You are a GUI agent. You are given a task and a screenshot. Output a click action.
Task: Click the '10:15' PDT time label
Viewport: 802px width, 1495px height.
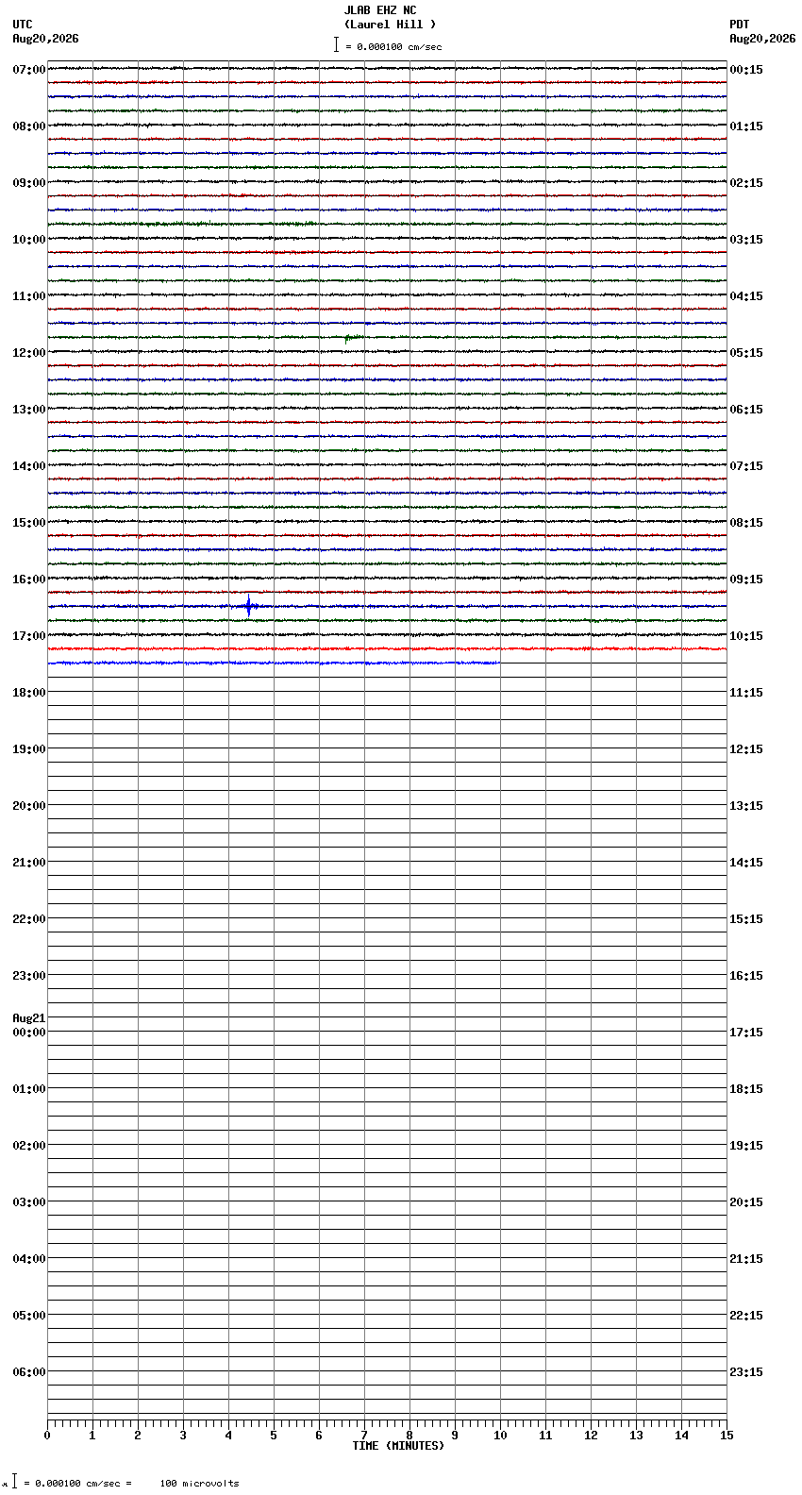(x=746, y=636)
